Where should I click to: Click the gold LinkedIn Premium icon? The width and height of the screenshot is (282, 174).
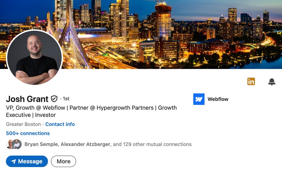point(251,81)
